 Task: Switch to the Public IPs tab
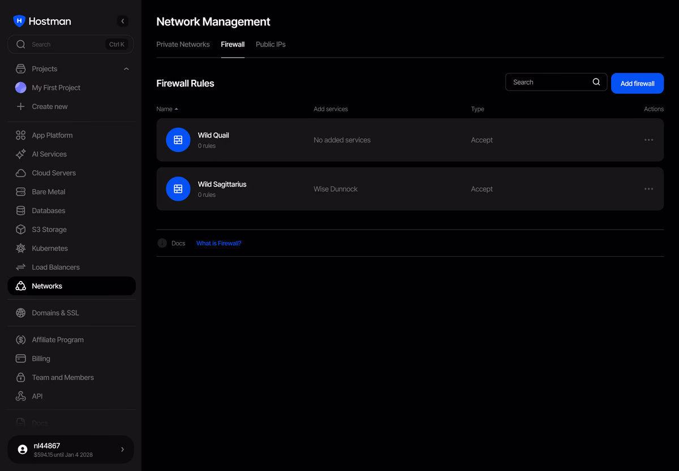270,44
